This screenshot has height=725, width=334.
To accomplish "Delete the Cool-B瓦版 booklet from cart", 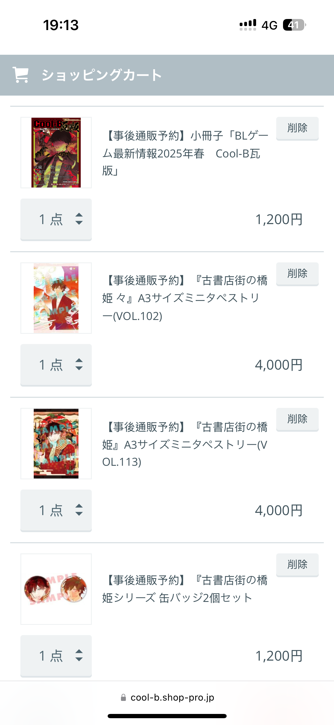I will coord(297,128).
